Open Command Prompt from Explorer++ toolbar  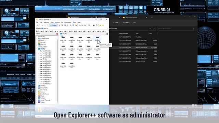(94, 25)
